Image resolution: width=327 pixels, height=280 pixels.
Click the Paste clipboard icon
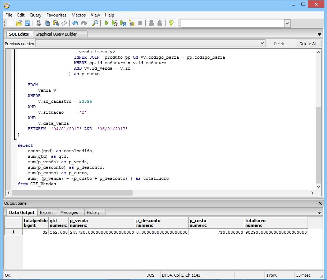(56, 23)
